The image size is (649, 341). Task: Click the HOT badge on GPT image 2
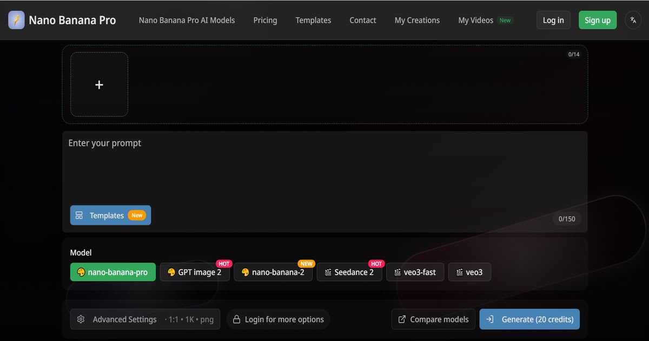(x=224, y=264)
